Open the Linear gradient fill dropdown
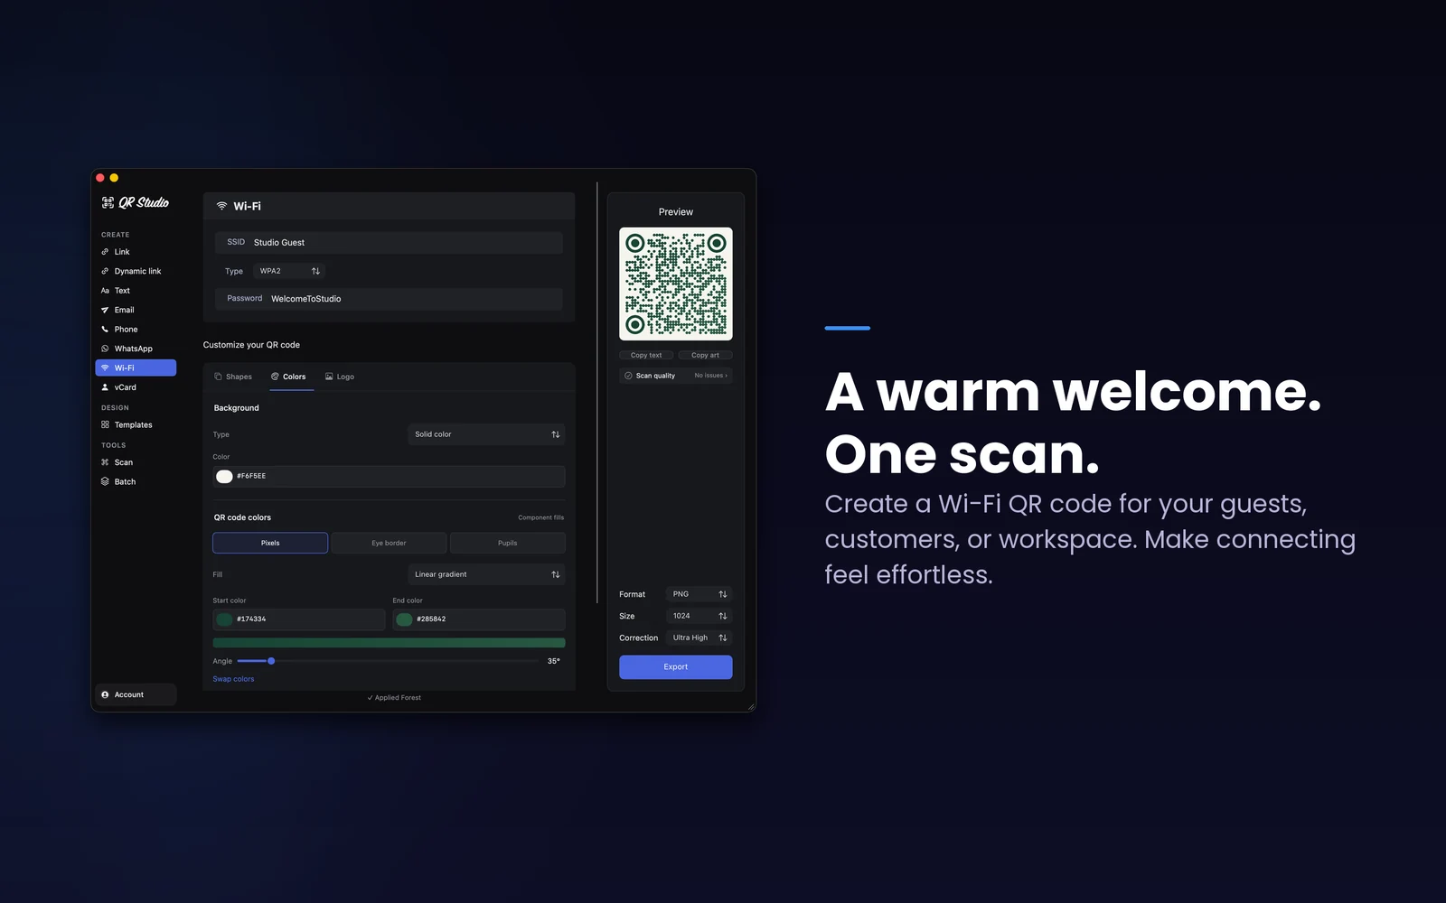Viewport: 1446px width, 903px height. click(x=486, y=574)
